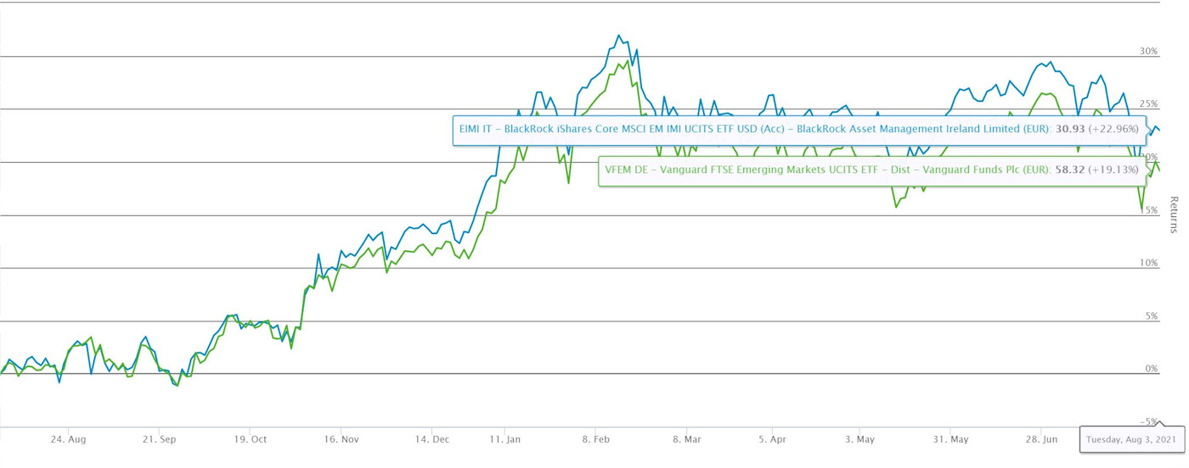Click the 31. May x-axis label
The image size is (1189, 468).
coord(951,440)
